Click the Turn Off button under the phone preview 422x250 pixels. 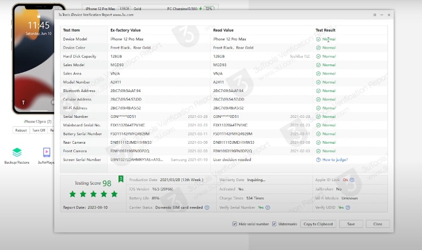click(x=39, y=130)
